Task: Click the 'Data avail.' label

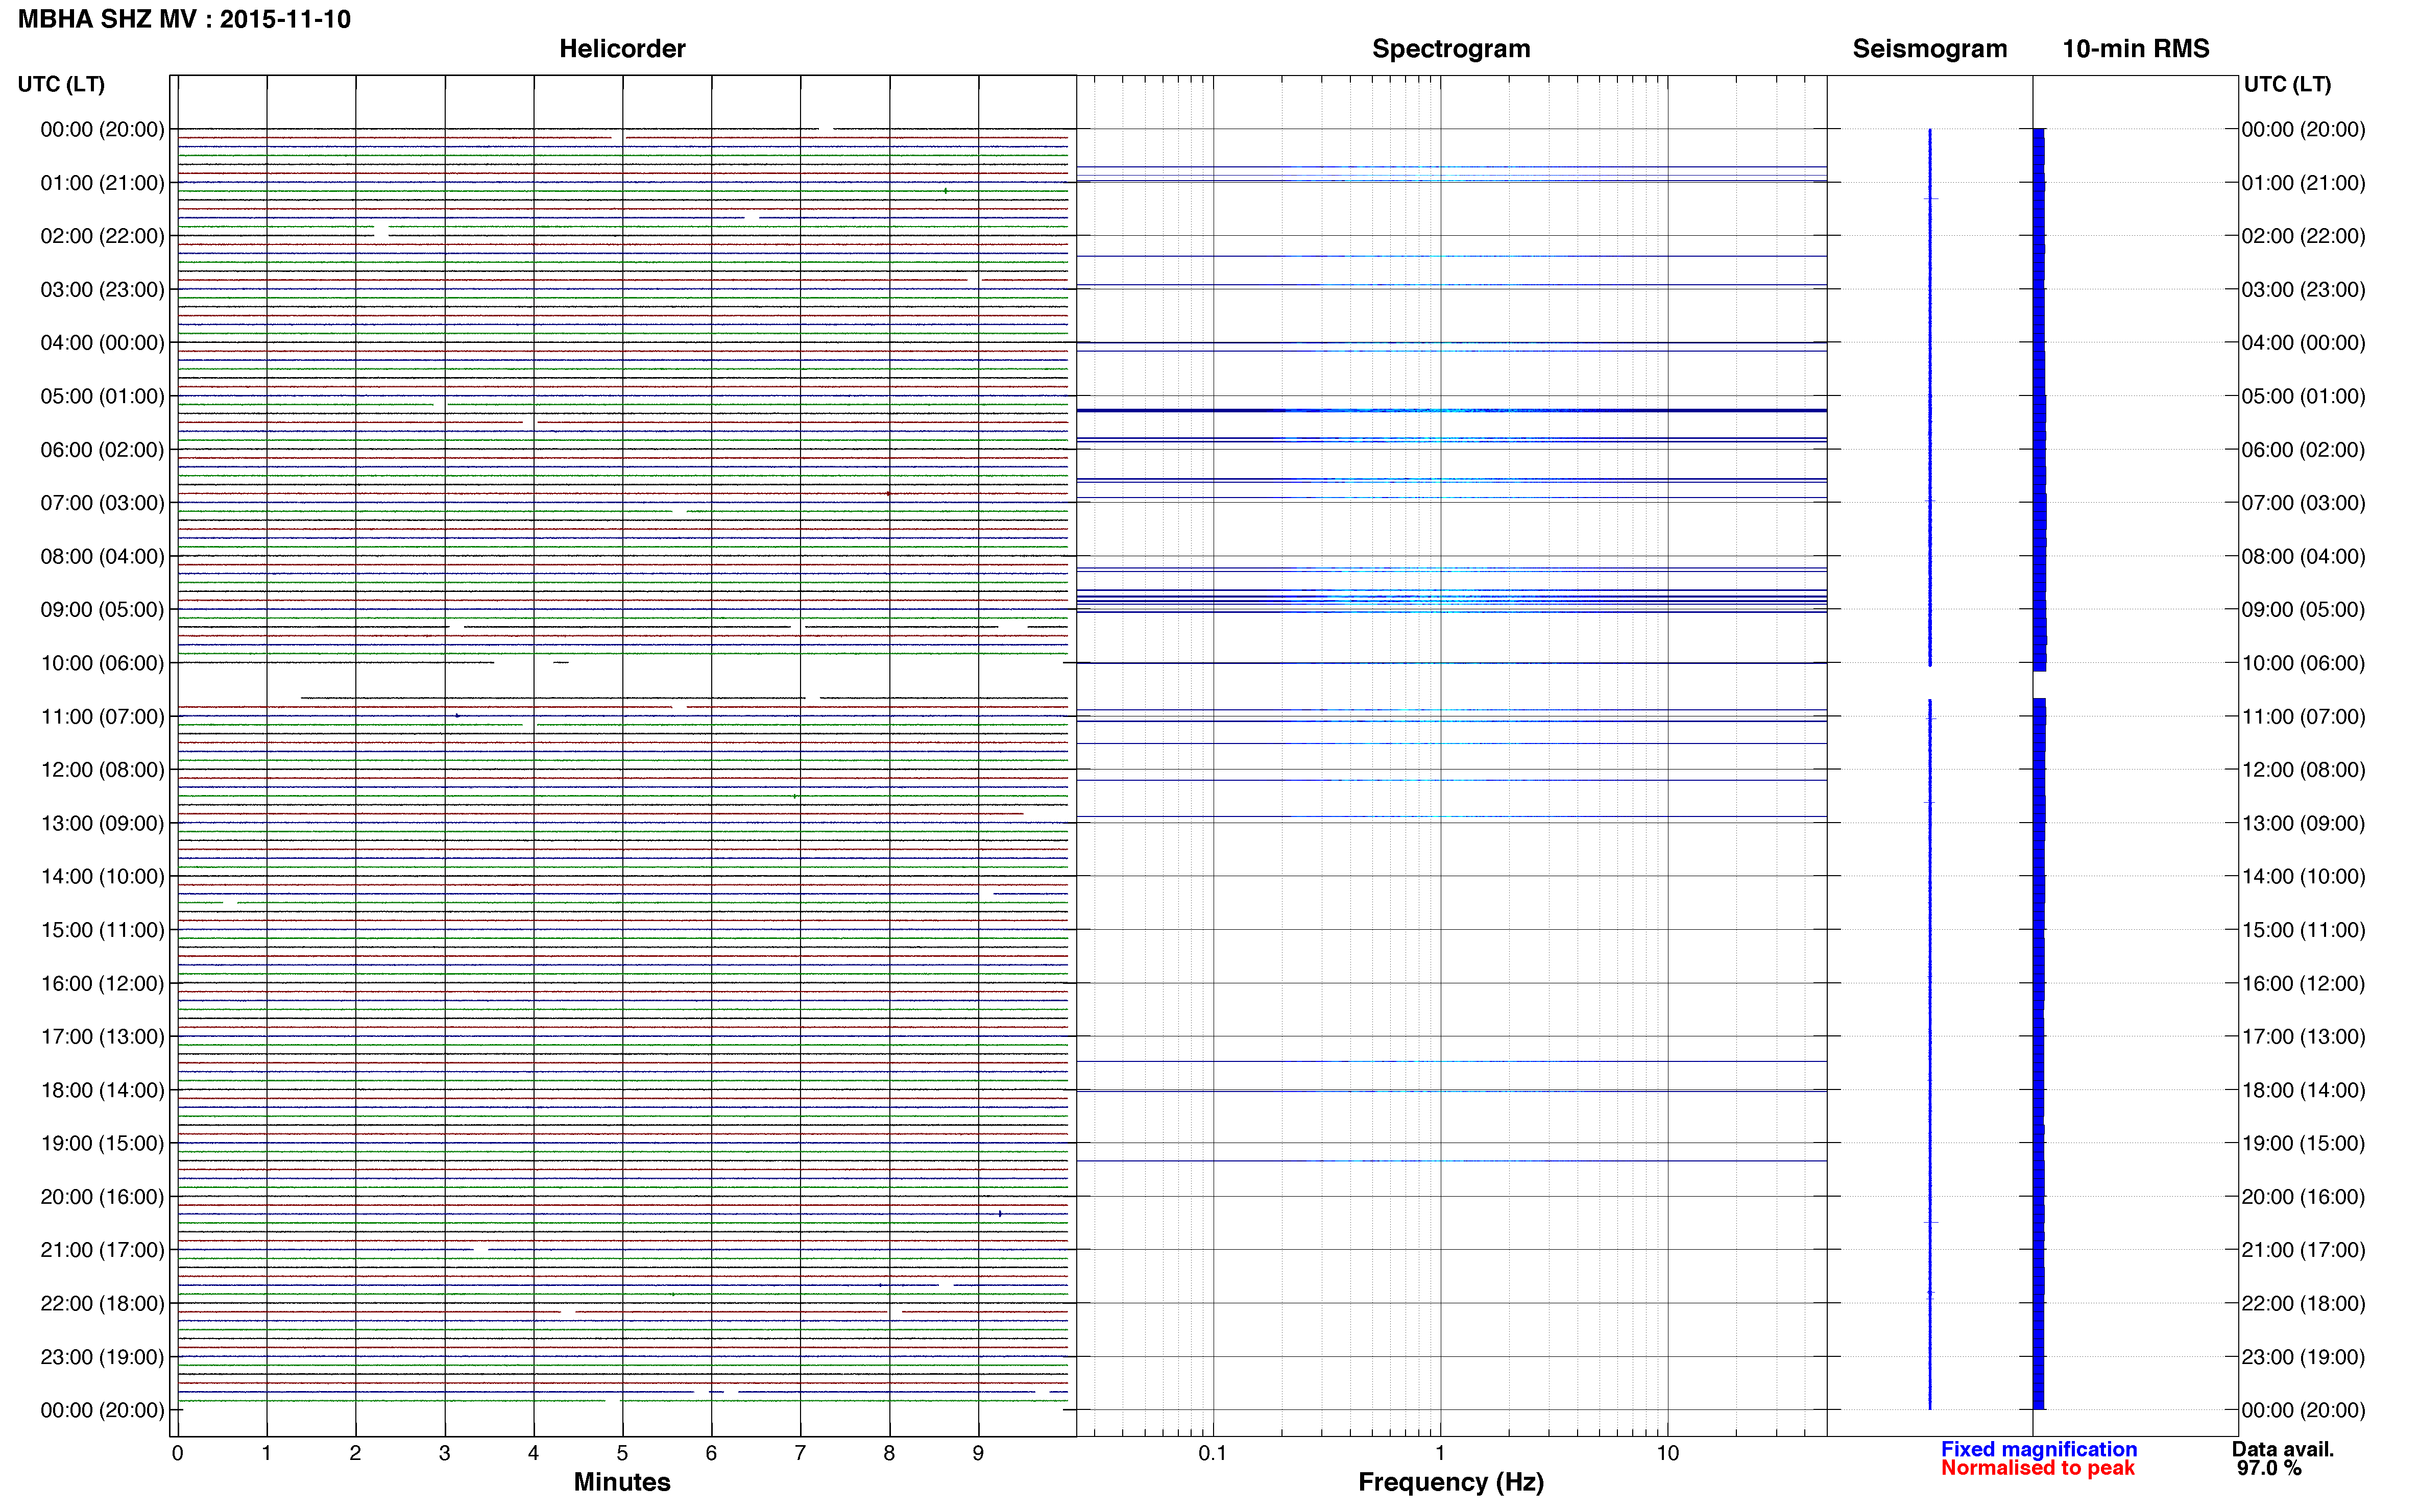Action: pos(2283,1449)
